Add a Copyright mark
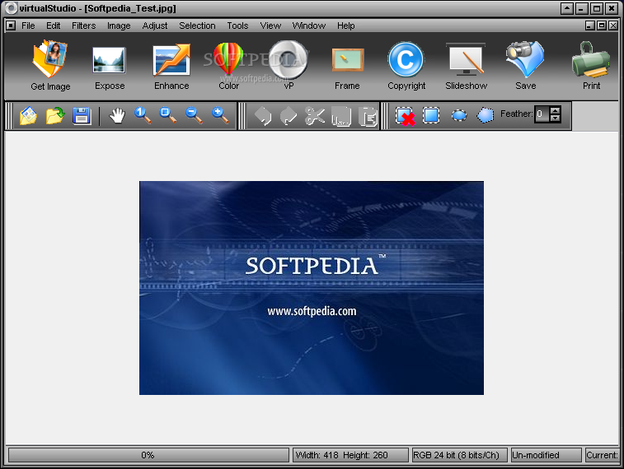The image size is (624, 469). click(x=406, y=66)
